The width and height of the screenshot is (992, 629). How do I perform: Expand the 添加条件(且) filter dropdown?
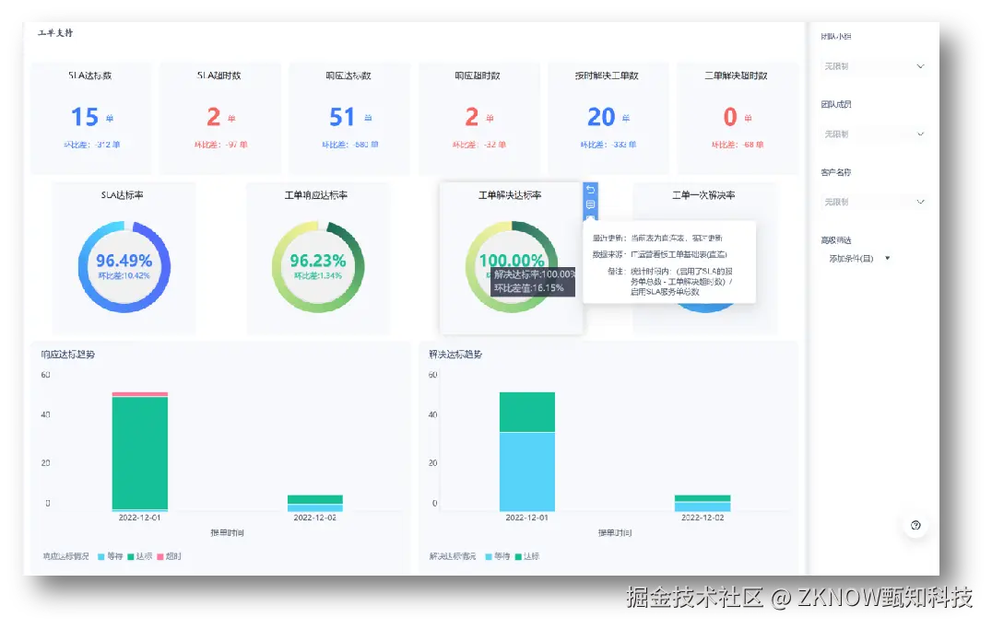coord(860,259)
